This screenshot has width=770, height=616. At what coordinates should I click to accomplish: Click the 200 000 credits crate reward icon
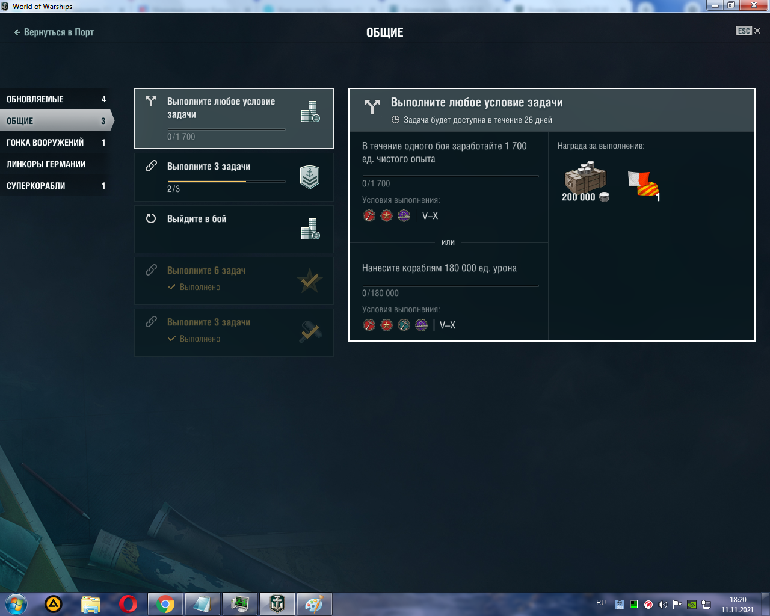click(x=585, y=178)
